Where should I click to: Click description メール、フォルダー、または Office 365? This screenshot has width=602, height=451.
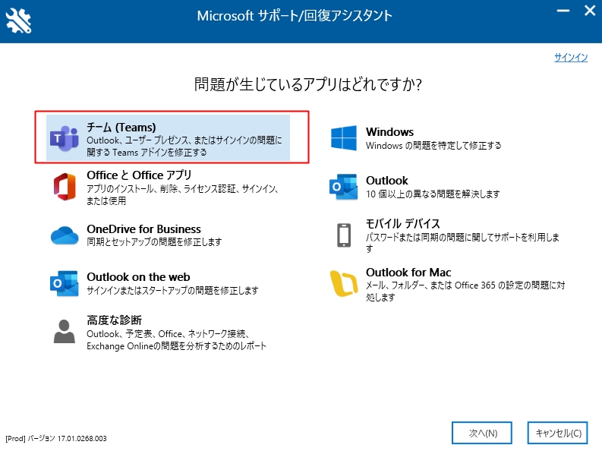click(465, 291)
